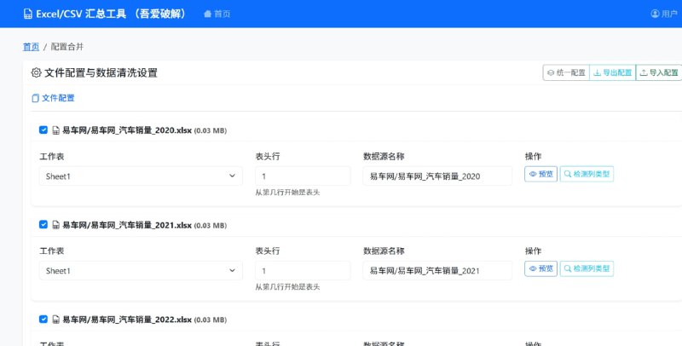Uncheck the 汽车销量_2020.xlsx checkbox
The width and height of the screenshot is (682, 346).
pyautogui.click(x=43, y=130)
